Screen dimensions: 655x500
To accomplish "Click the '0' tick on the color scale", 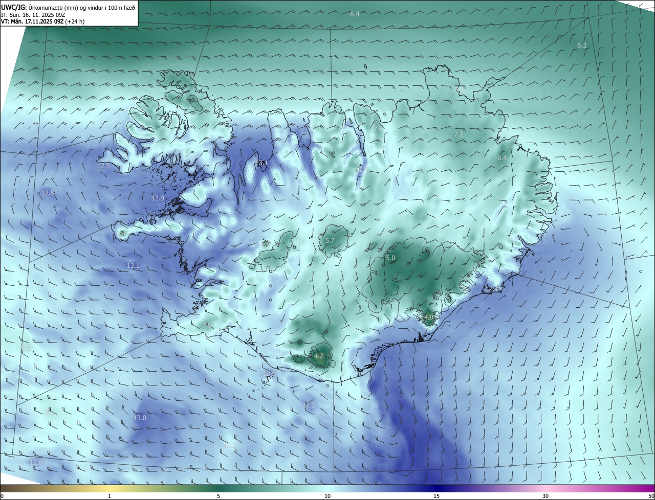I will tap(2, 496).
